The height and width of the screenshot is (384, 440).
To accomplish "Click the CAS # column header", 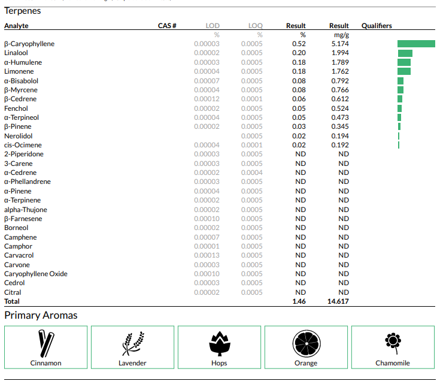I will point(167,26).
